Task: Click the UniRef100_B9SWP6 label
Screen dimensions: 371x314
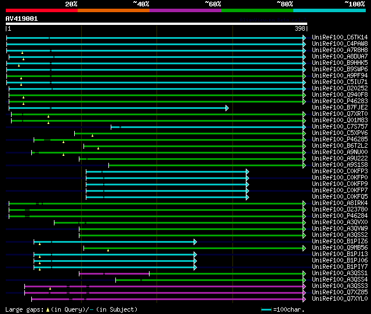Action: [340, 70]
